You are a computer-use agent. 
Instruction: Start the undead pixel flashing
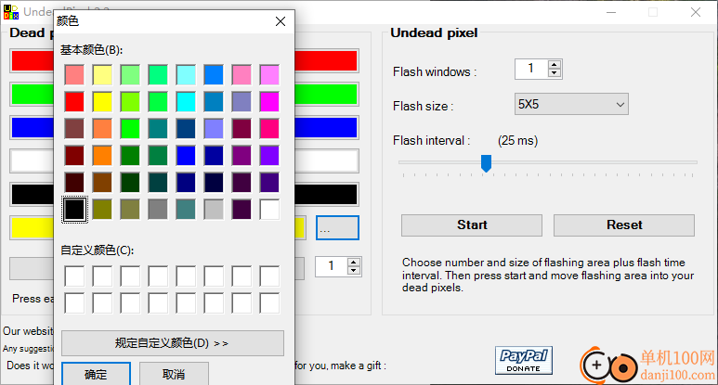[x=472, y=225]
